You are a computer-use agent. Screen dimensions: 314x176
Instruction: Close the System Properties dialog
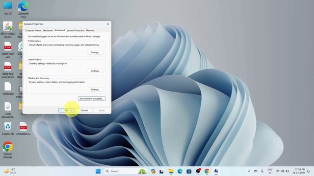[108, 24]
